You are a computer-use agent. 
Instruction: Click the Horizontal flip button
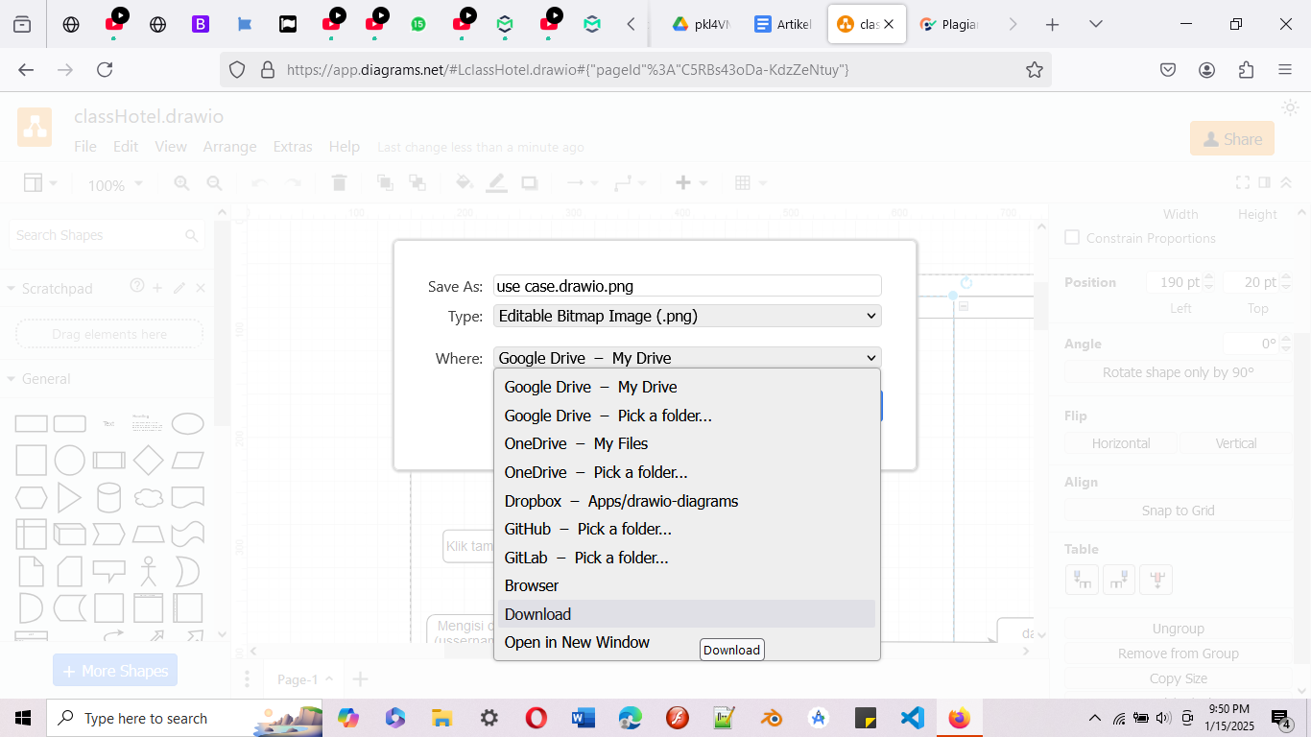1120,443
